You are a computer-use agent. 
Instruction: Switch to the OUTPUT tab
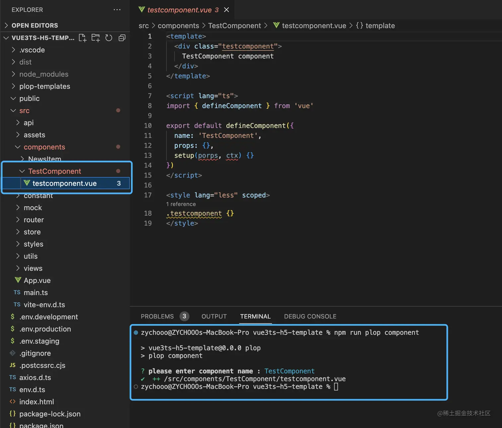tap(214, 316)
